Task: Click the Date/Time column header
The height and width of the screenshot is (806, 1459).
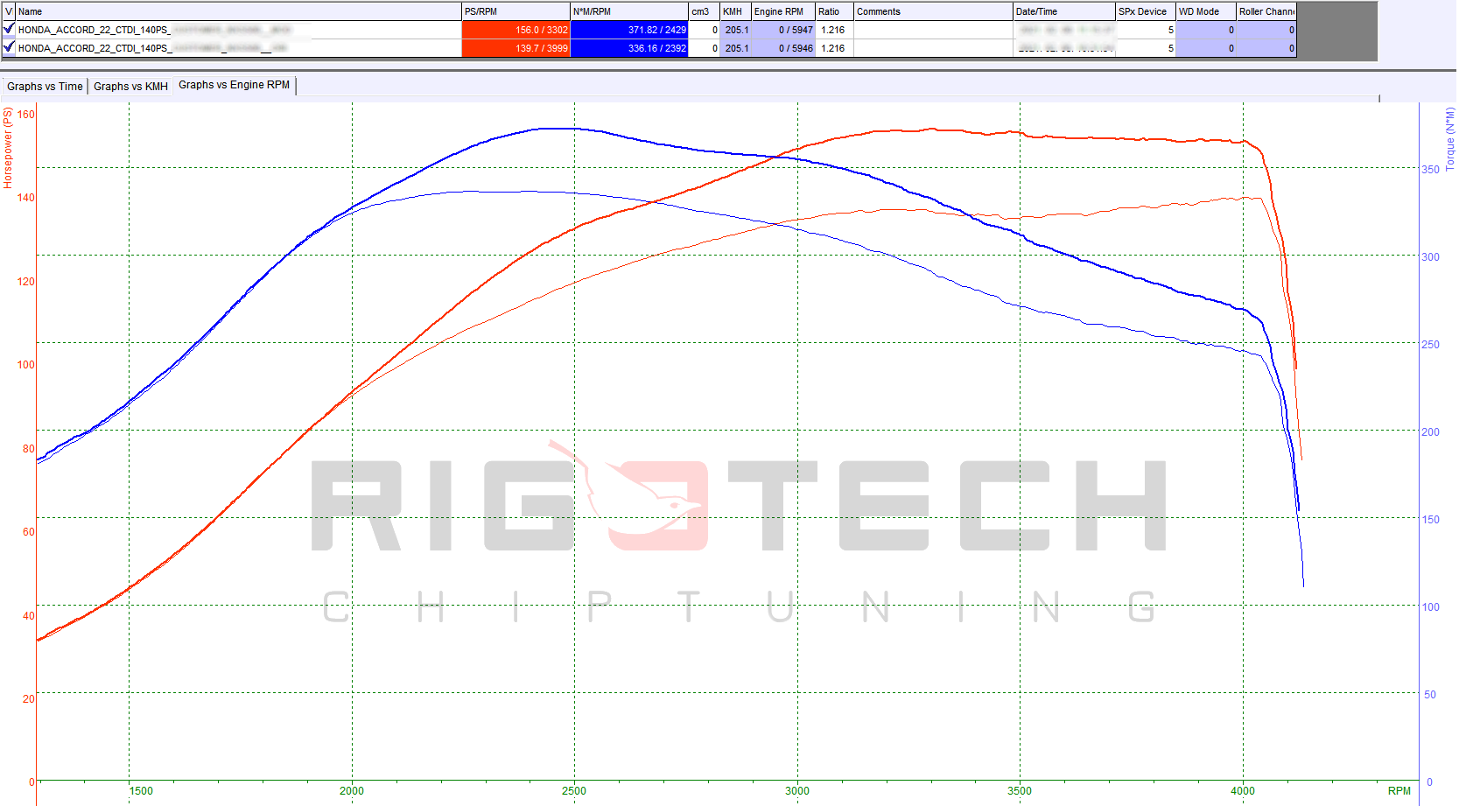Action: (1064, 11)
